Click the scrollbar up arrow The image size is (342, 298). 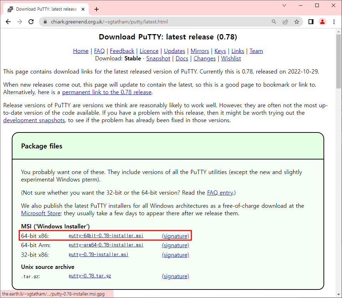(x=338, y=32)
